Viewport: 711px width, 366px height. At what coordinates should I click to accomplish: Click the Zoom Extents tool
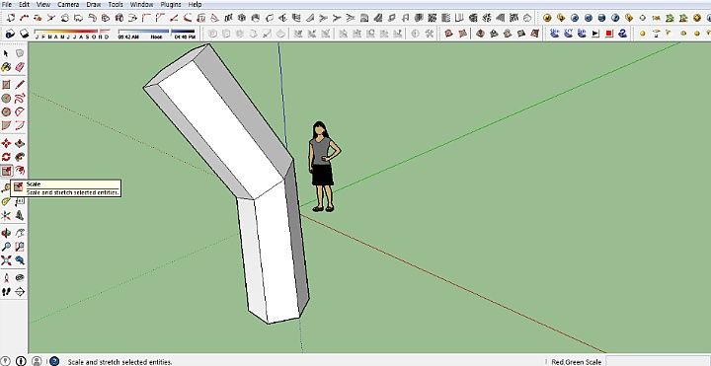[6, 260]
